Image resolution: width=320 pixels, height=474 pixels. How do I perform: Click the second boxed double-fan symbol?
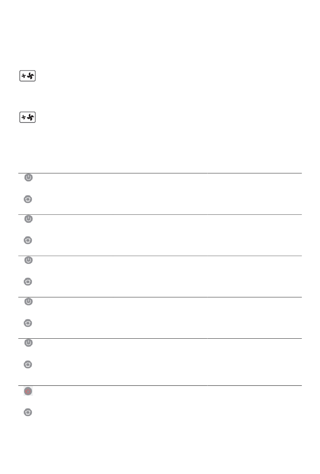[27, 117]
